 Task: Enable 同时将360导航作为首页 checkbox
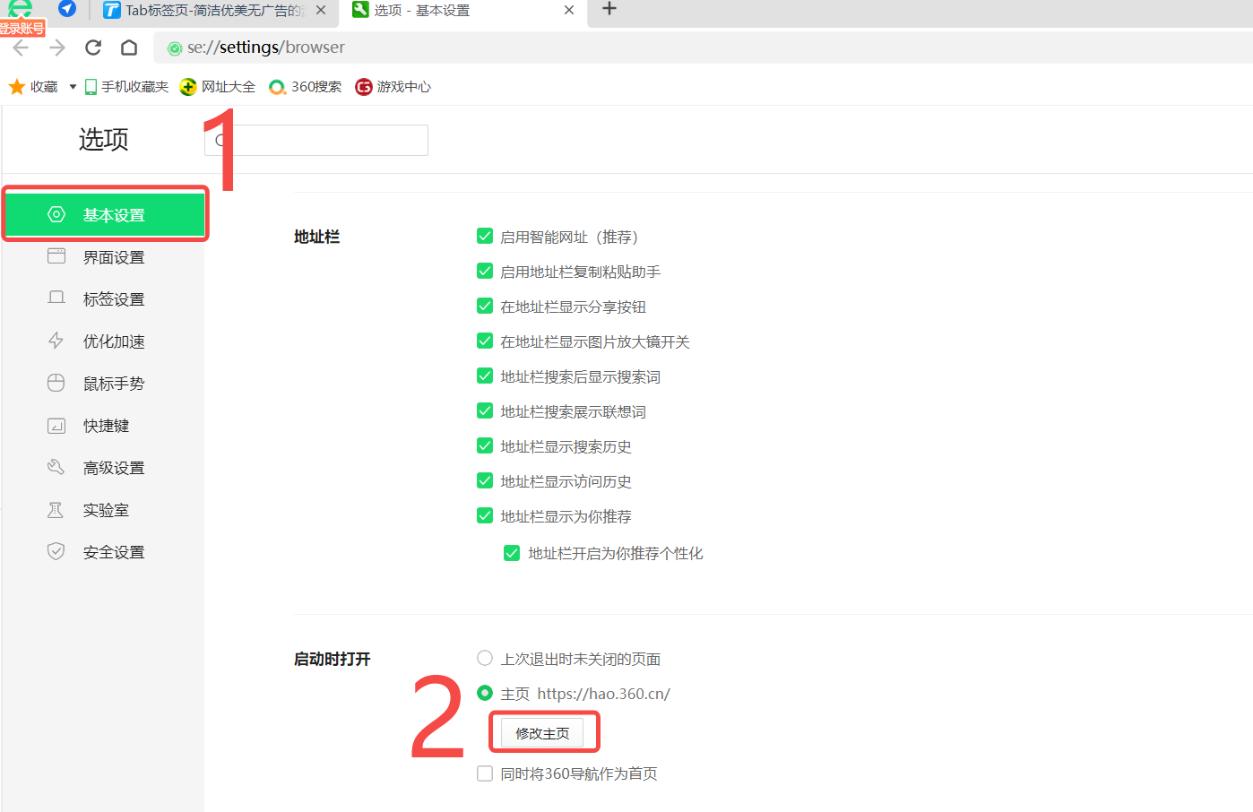(485, 773)
